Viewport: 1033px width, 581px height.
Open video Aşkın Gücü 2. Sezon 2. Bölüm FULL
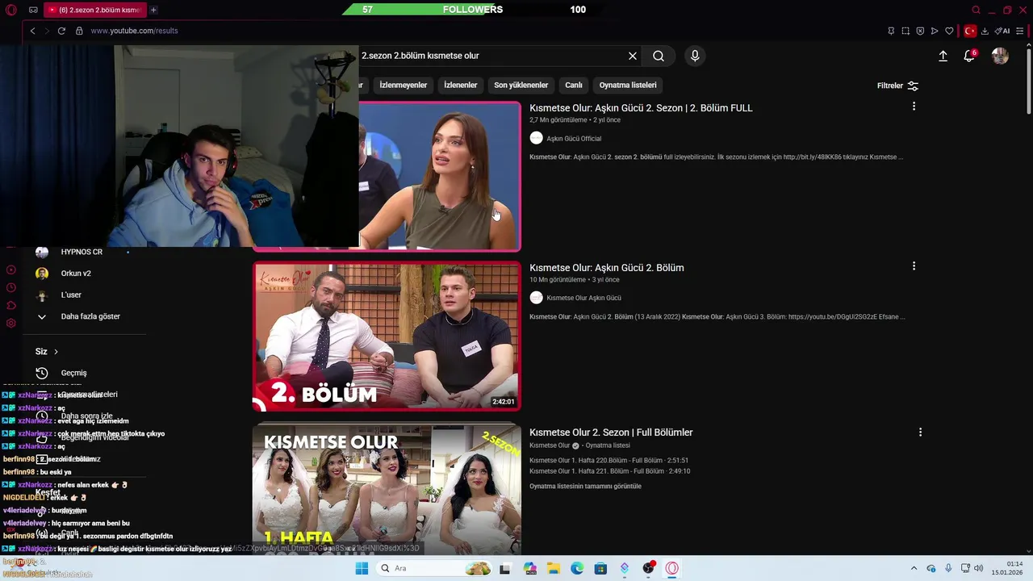tap(641, 108)
